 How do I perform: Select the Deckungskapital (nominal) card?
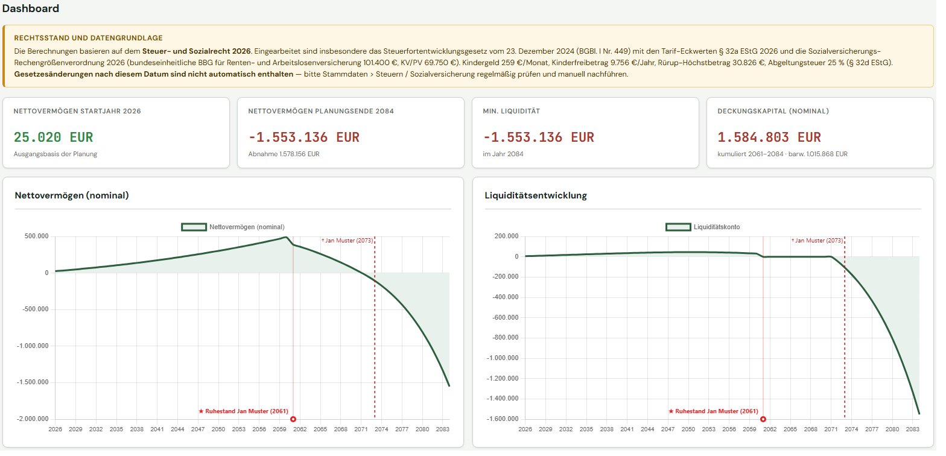820,133
